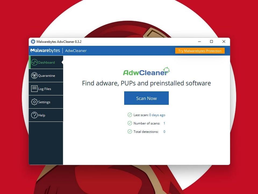Click Try Malwarebytes Protection button
258x194 pixels.
[x=200, y=51]
